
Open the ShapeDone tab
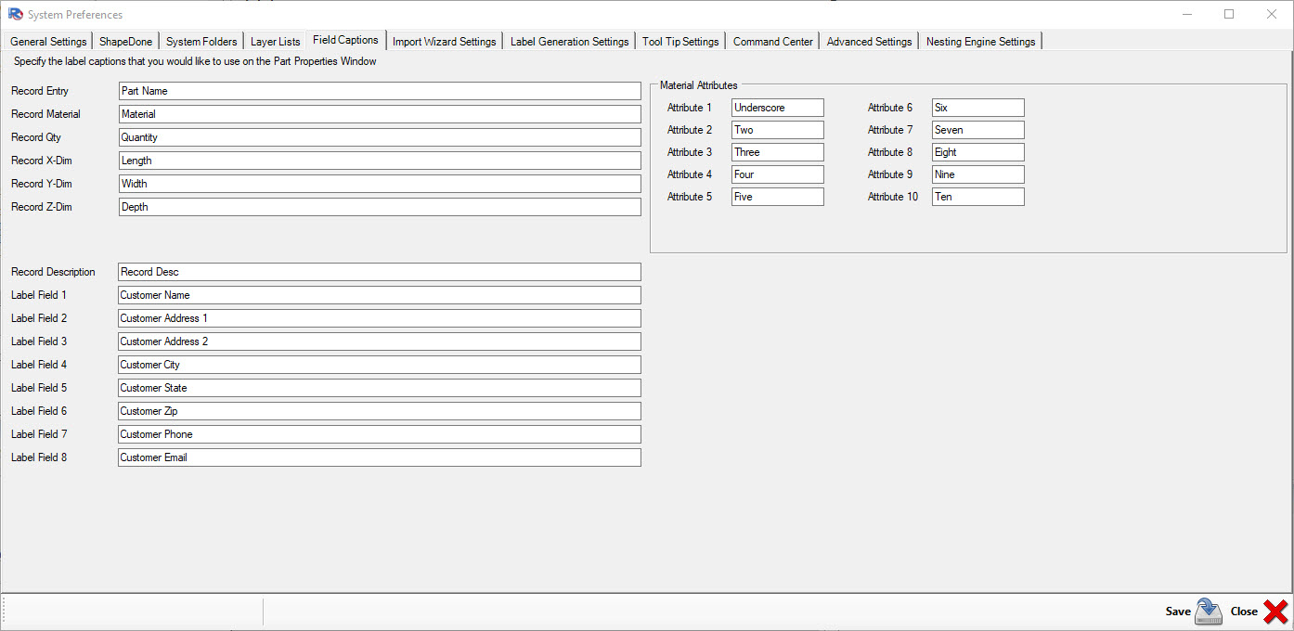(125, 41)
